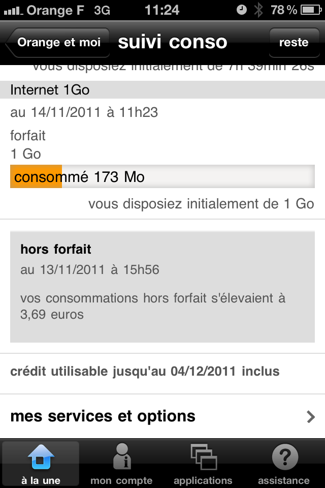Tap the Bluetooth status icon
Image resolution: width=325 pixels, height=488 pixels.
(x=258, y=10)
